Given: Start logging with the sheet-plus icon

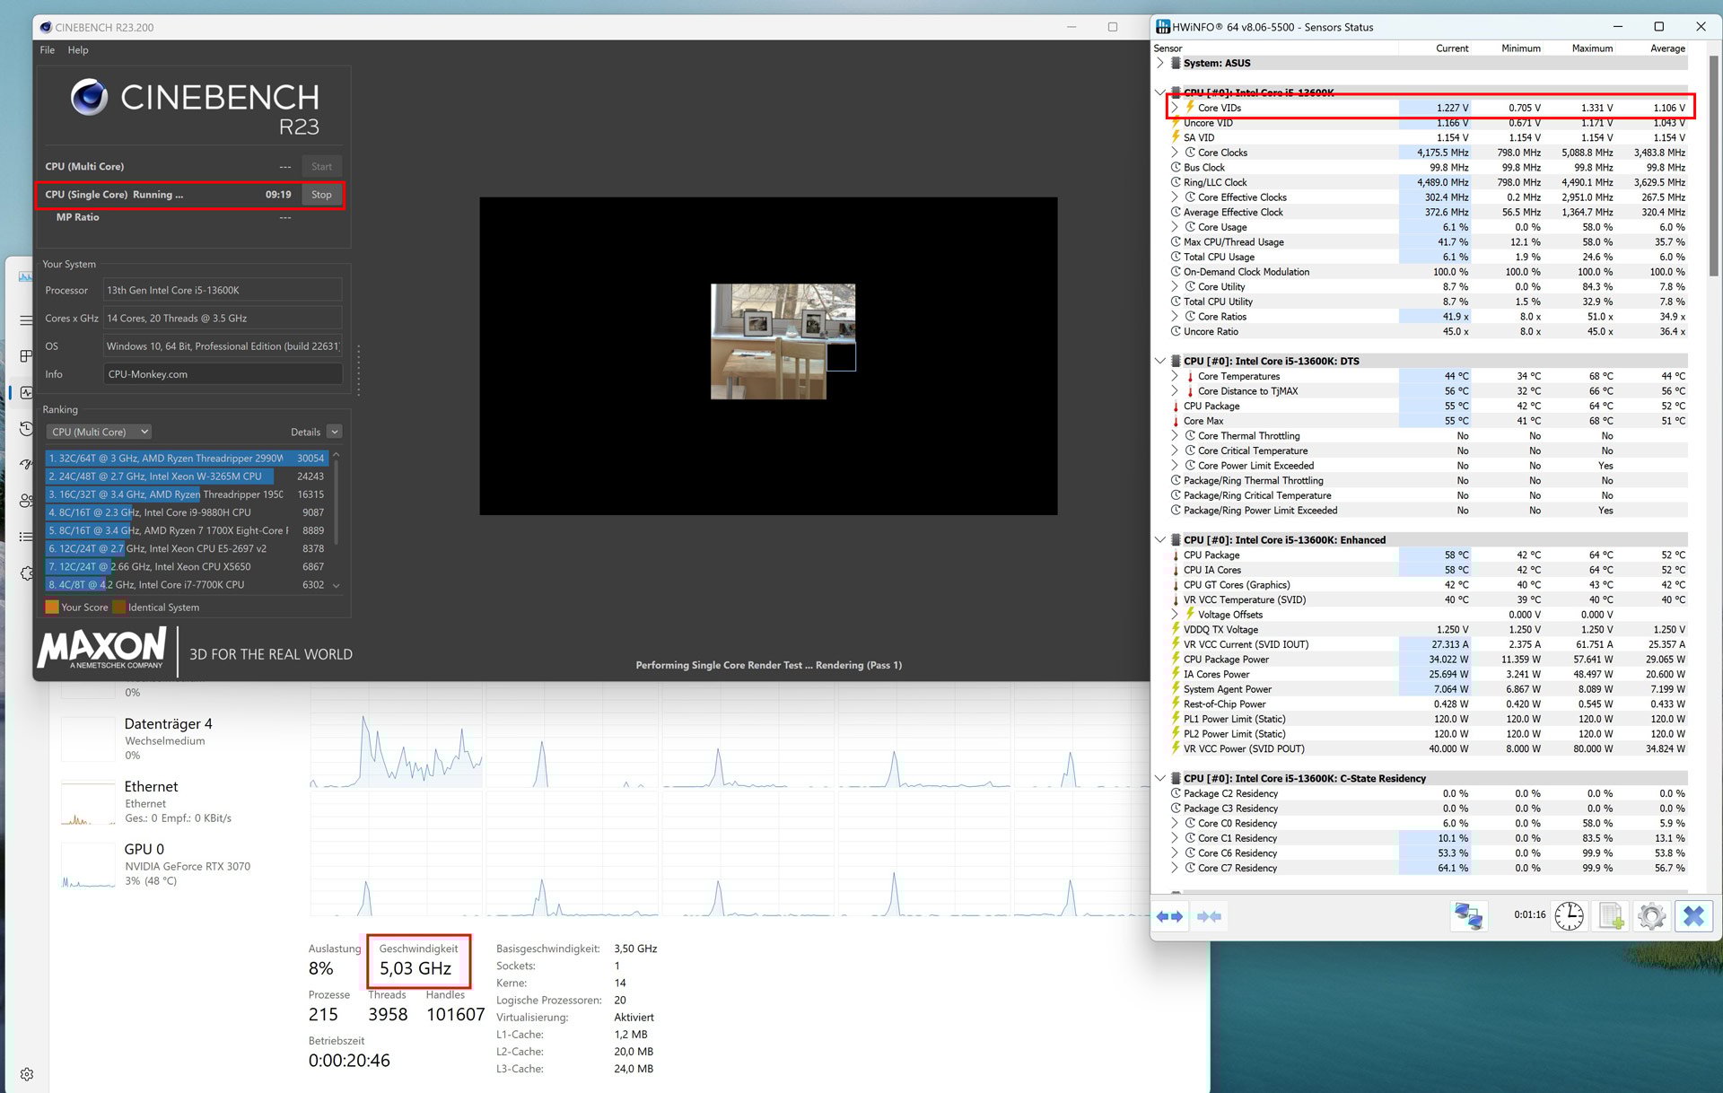Looking at the screenshot, I should click(1612, 916).
